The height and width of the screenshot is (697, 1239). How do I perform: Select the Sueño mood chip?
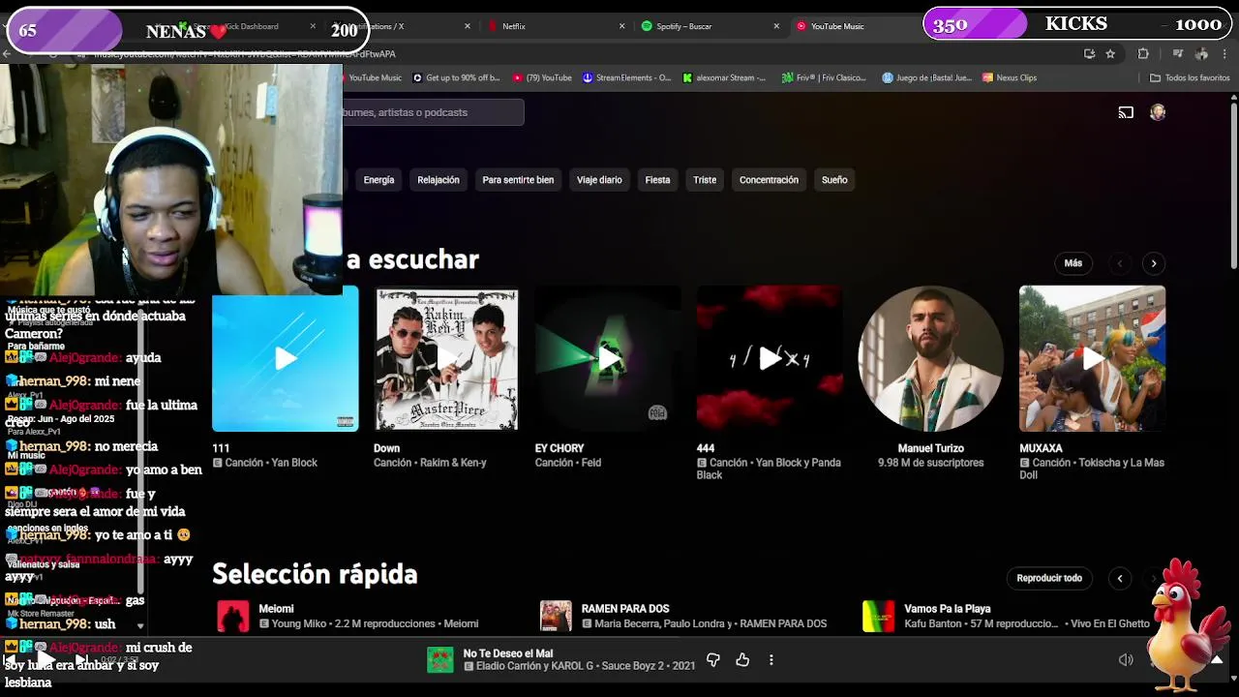[834, 180]
